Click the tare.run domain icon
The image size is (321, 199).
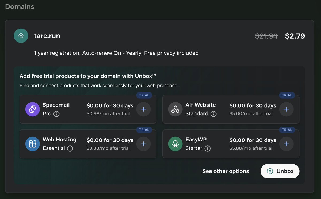(x=21, y=36)
